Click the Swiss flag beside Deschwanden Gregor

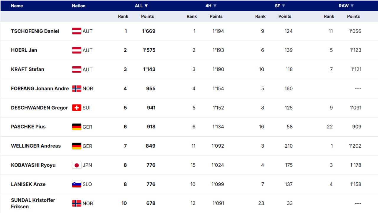[76, 108]
